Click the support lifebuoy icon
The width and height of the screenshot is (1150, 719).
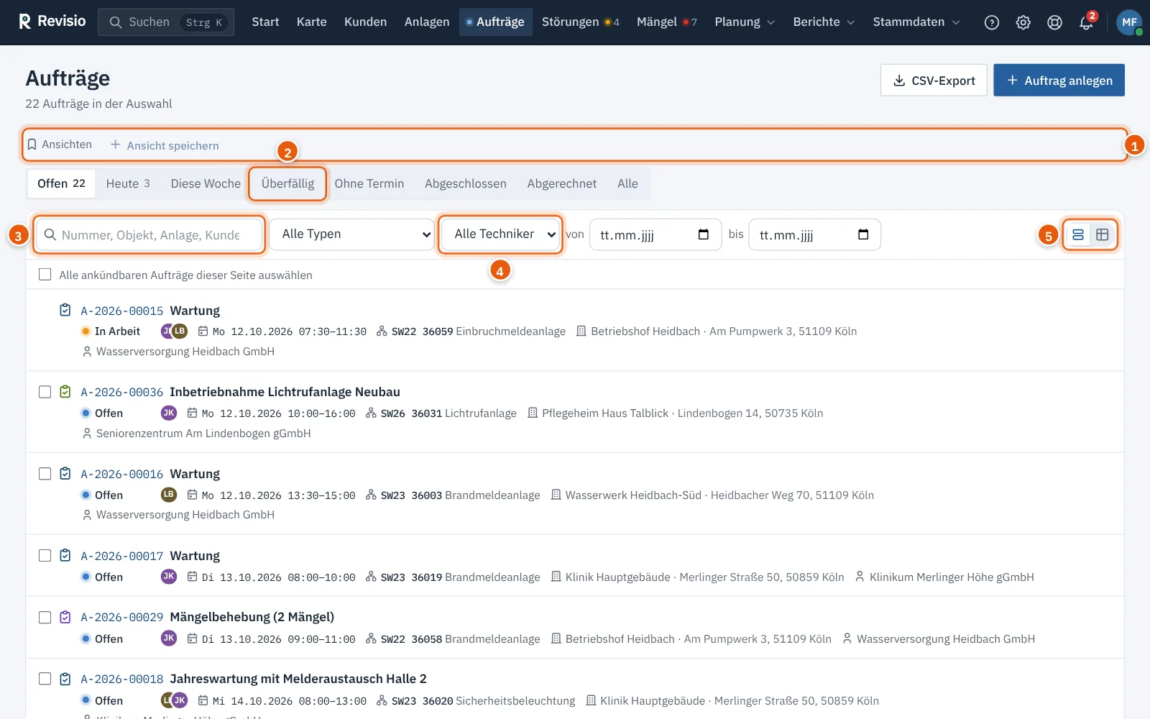(x=1054, y=22)
